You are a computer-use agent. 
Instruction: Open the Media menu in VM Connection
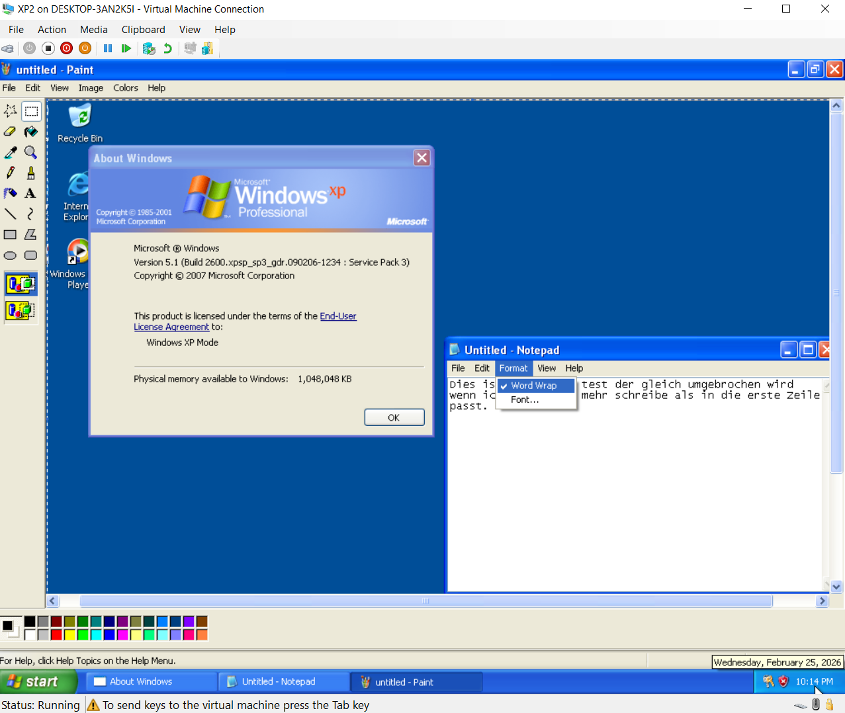coord(94,30)
